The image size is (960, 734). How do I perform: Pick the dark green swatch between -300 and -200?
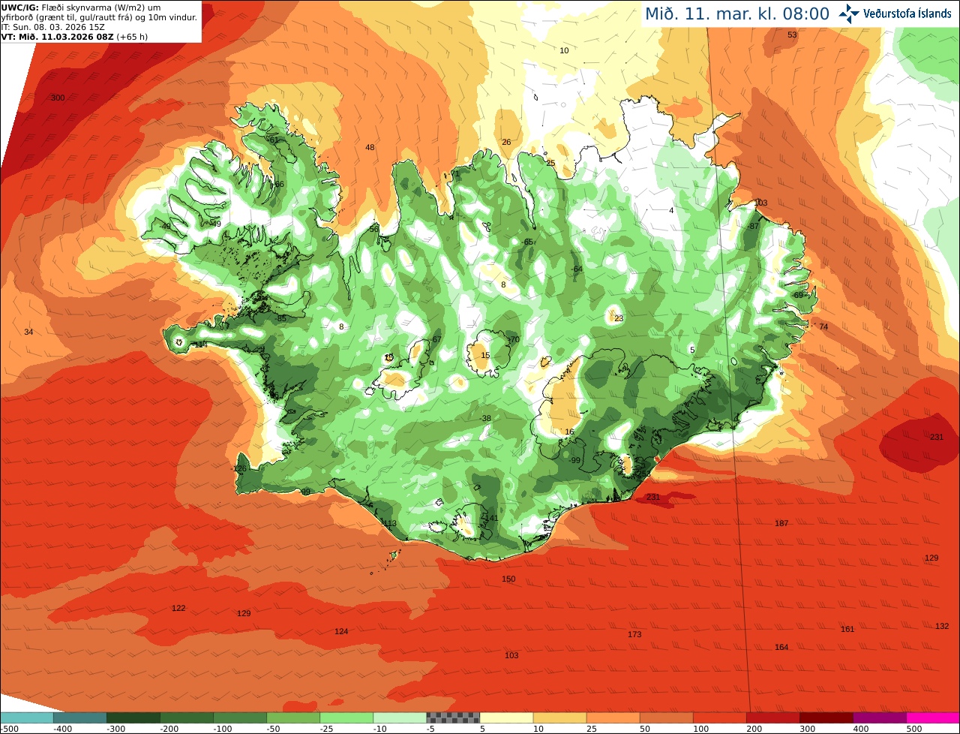(x=133, y=718)
